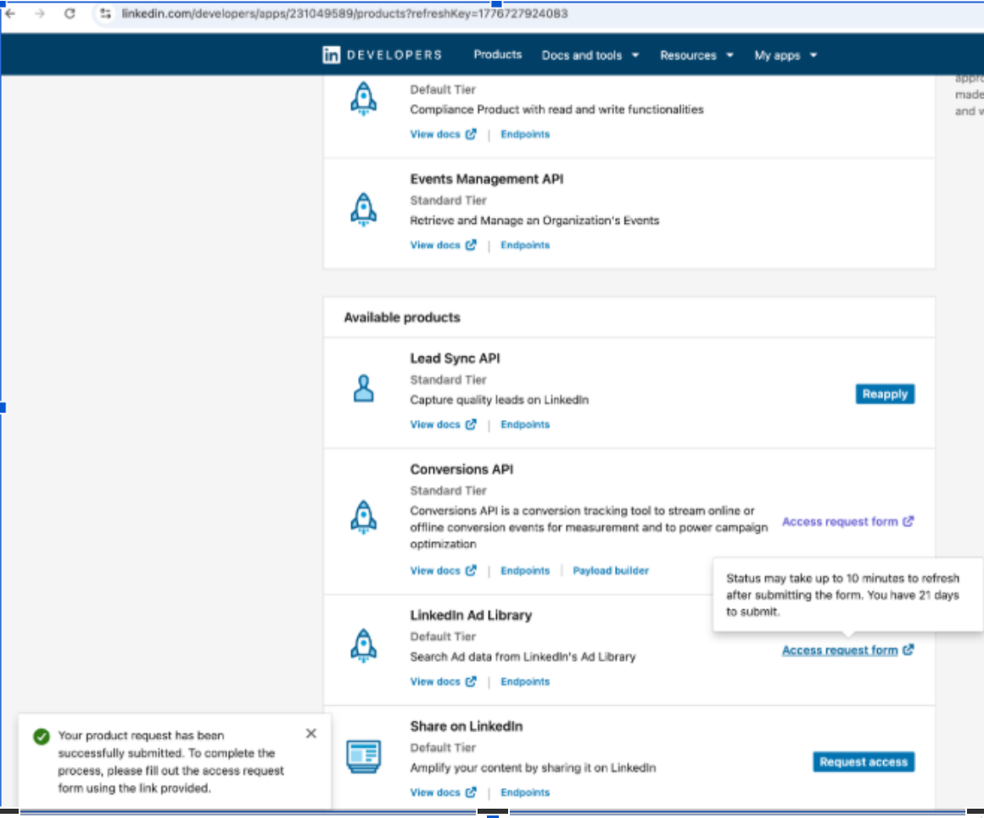Click external-link icon beside Conversions request form
Image resolution: width=984 pixels, height=818 pixels.
(908, 521)
